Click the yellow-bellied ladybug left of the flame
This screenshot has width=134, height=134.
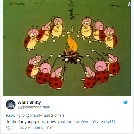coord(57,28)
